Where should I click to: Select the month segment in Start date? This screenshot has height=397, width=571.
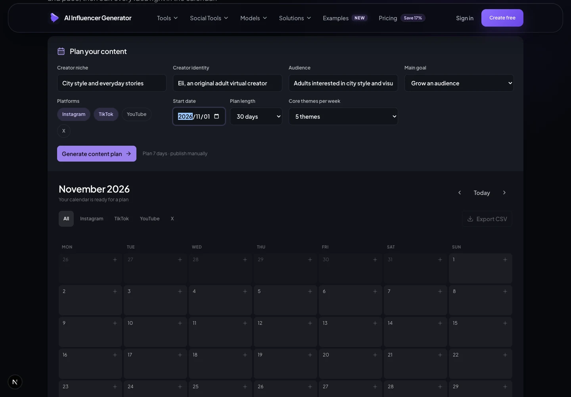tap(198, 116)
